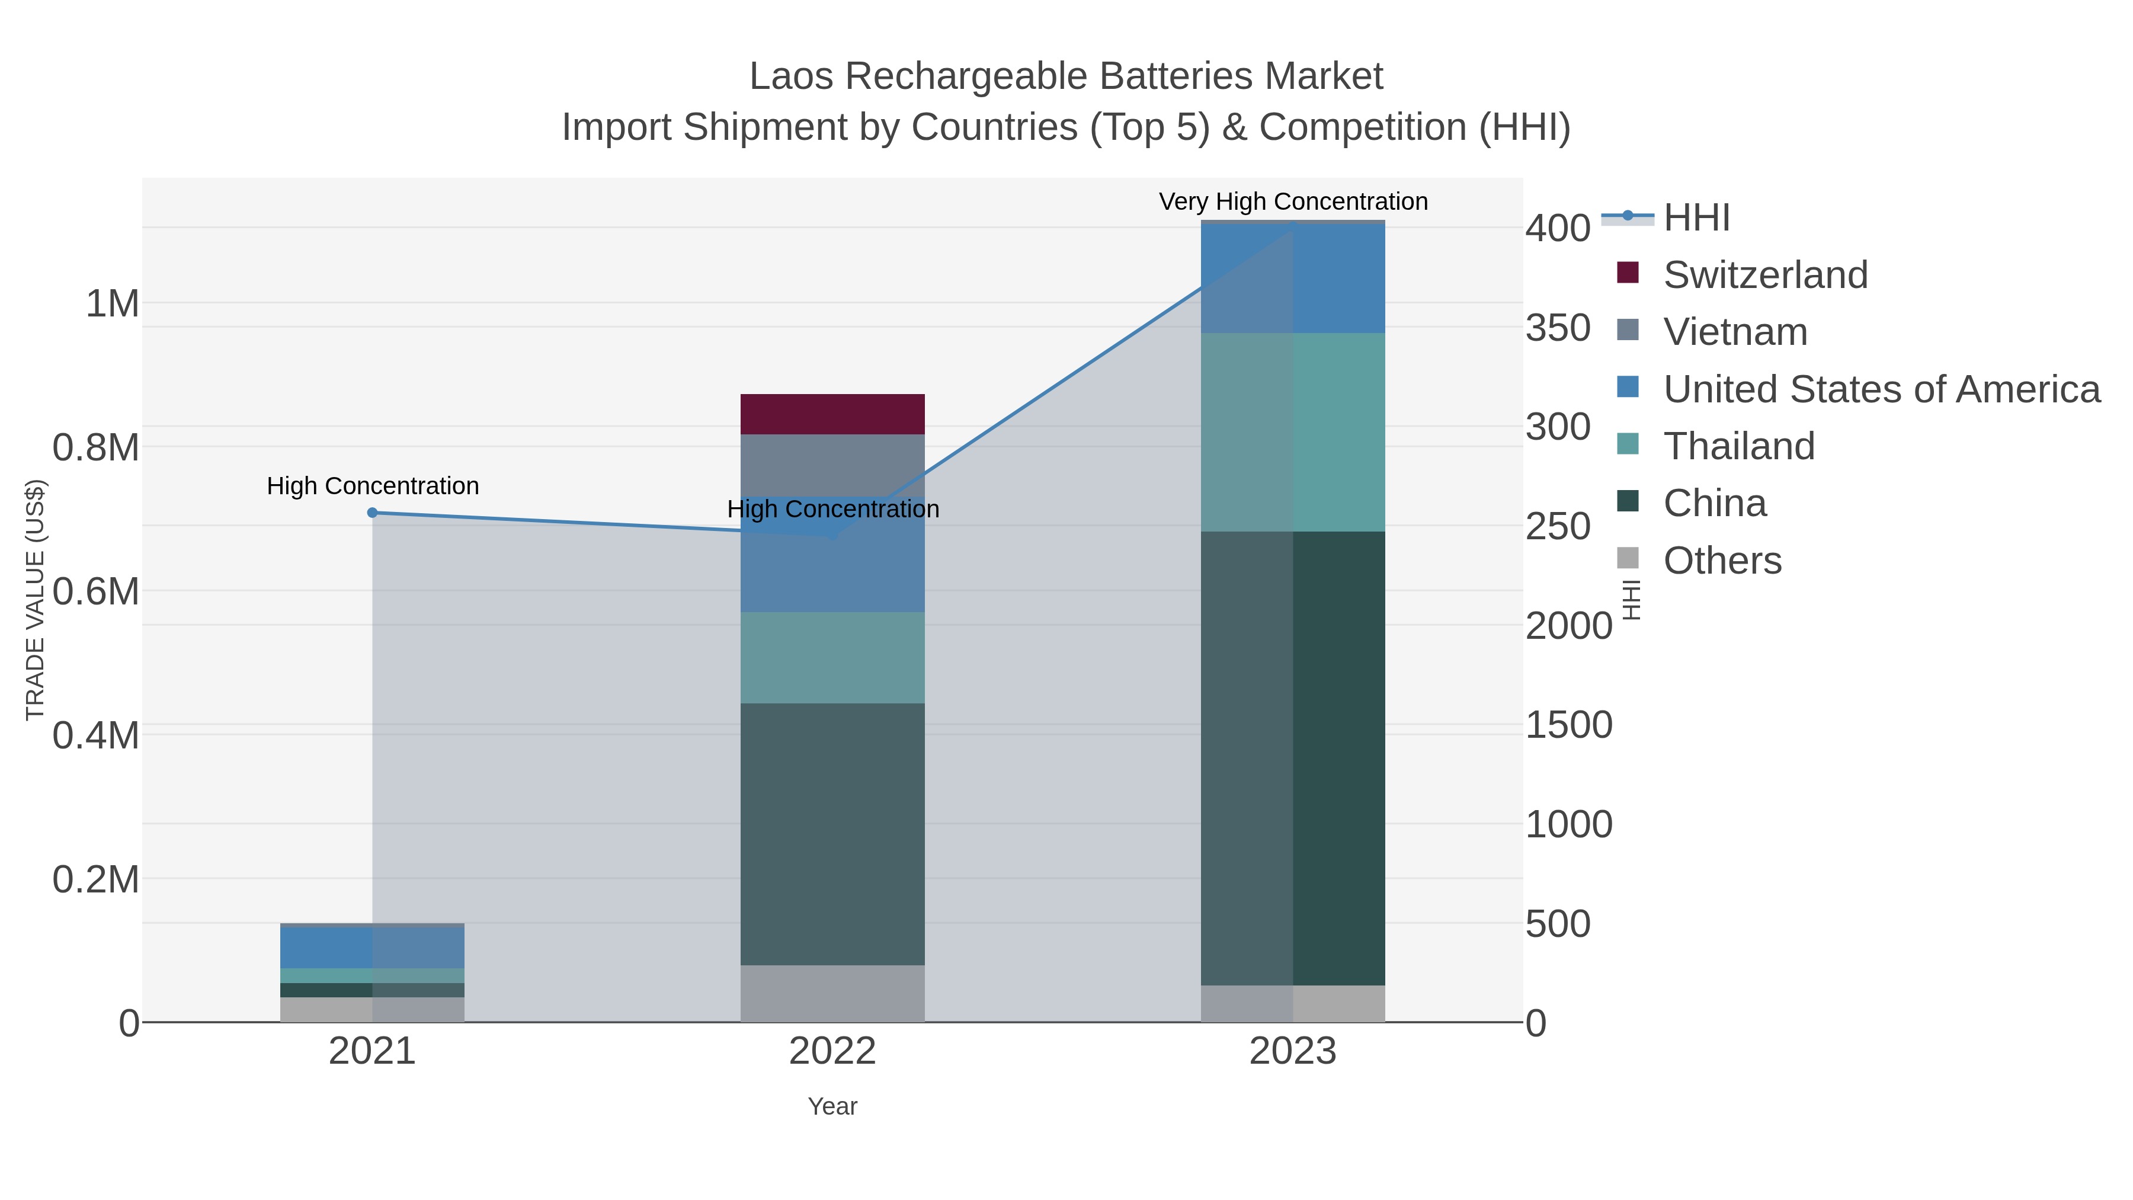Click the 3000 right axis tick label
2133x1200 pixels.
tap(1558, 427)
